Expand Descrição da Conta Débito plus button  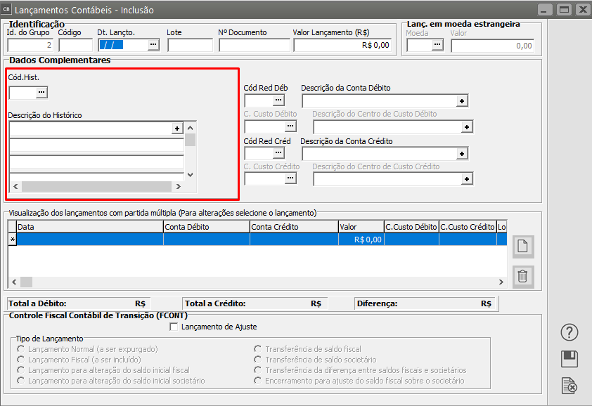point(462,101)
